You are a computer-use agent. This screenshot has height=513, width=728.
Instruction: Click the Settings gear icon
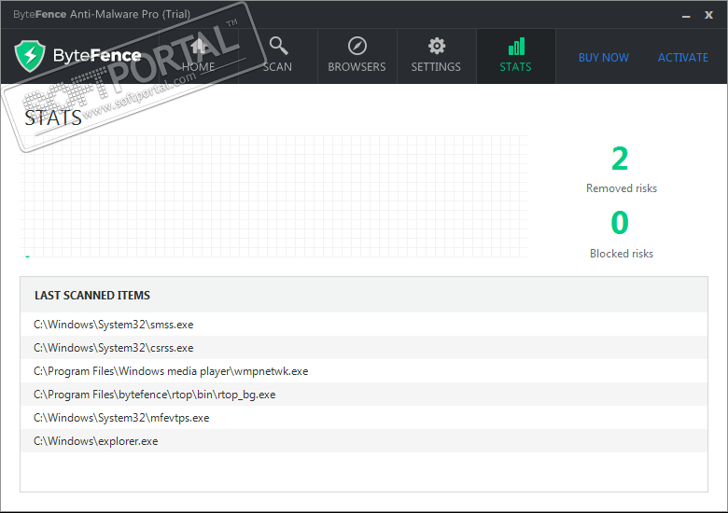(x=437, y=46)
